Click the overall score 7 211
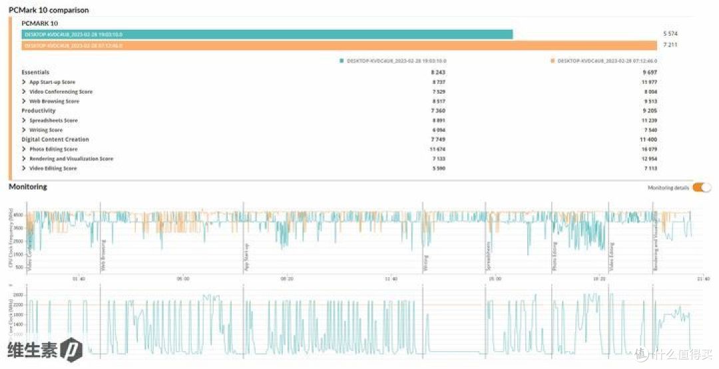 tap(670, 45)
